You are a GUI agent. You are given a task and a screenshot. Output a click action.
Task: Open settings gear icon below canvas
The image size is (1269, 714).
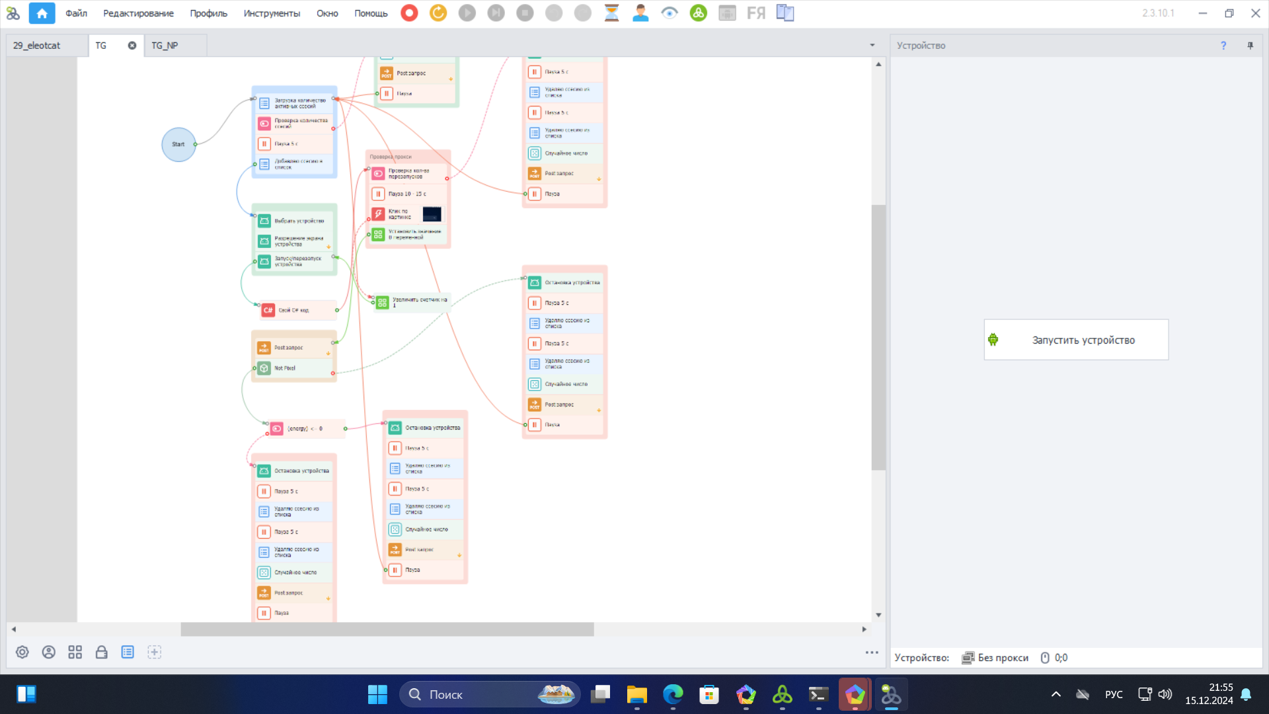coord(22,653)
